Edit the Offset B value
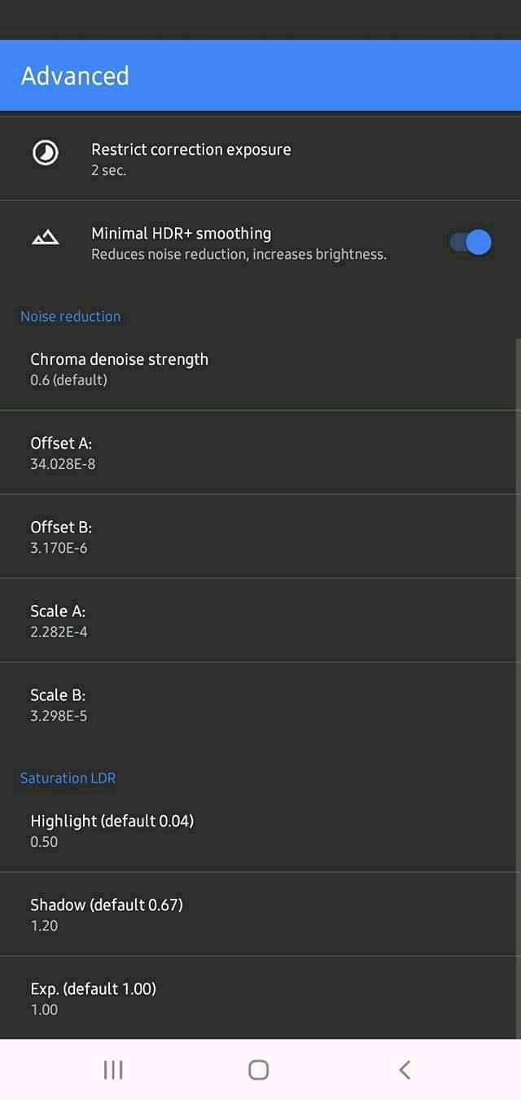This screenshot has width=521, height=1100. [x=60, y=537]
